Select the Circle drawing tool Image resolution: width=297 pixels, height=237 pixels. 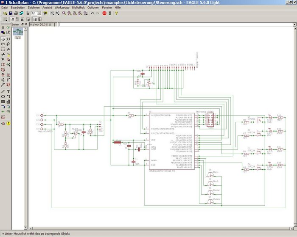(x=3, y=96)
